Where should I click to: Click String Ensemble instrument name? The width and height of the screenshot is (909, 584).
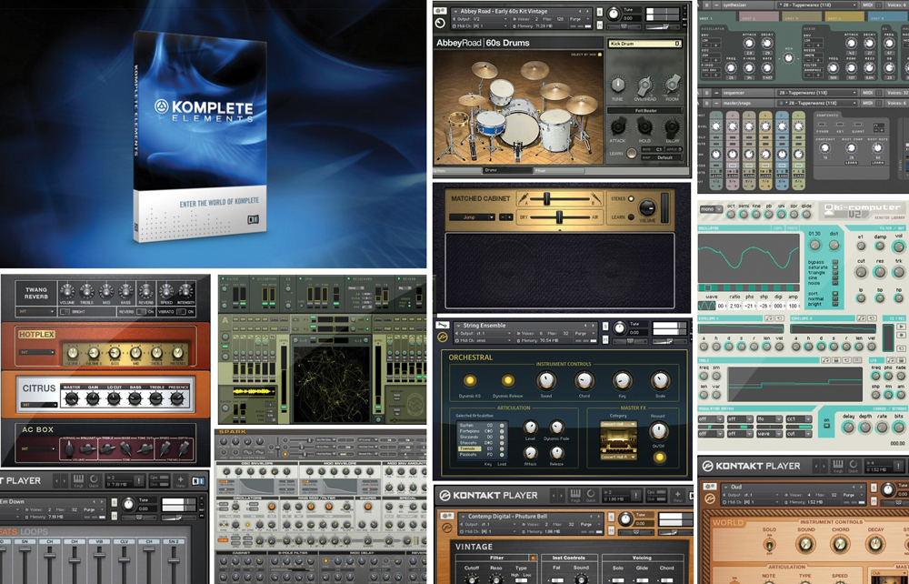click(484, 326)
